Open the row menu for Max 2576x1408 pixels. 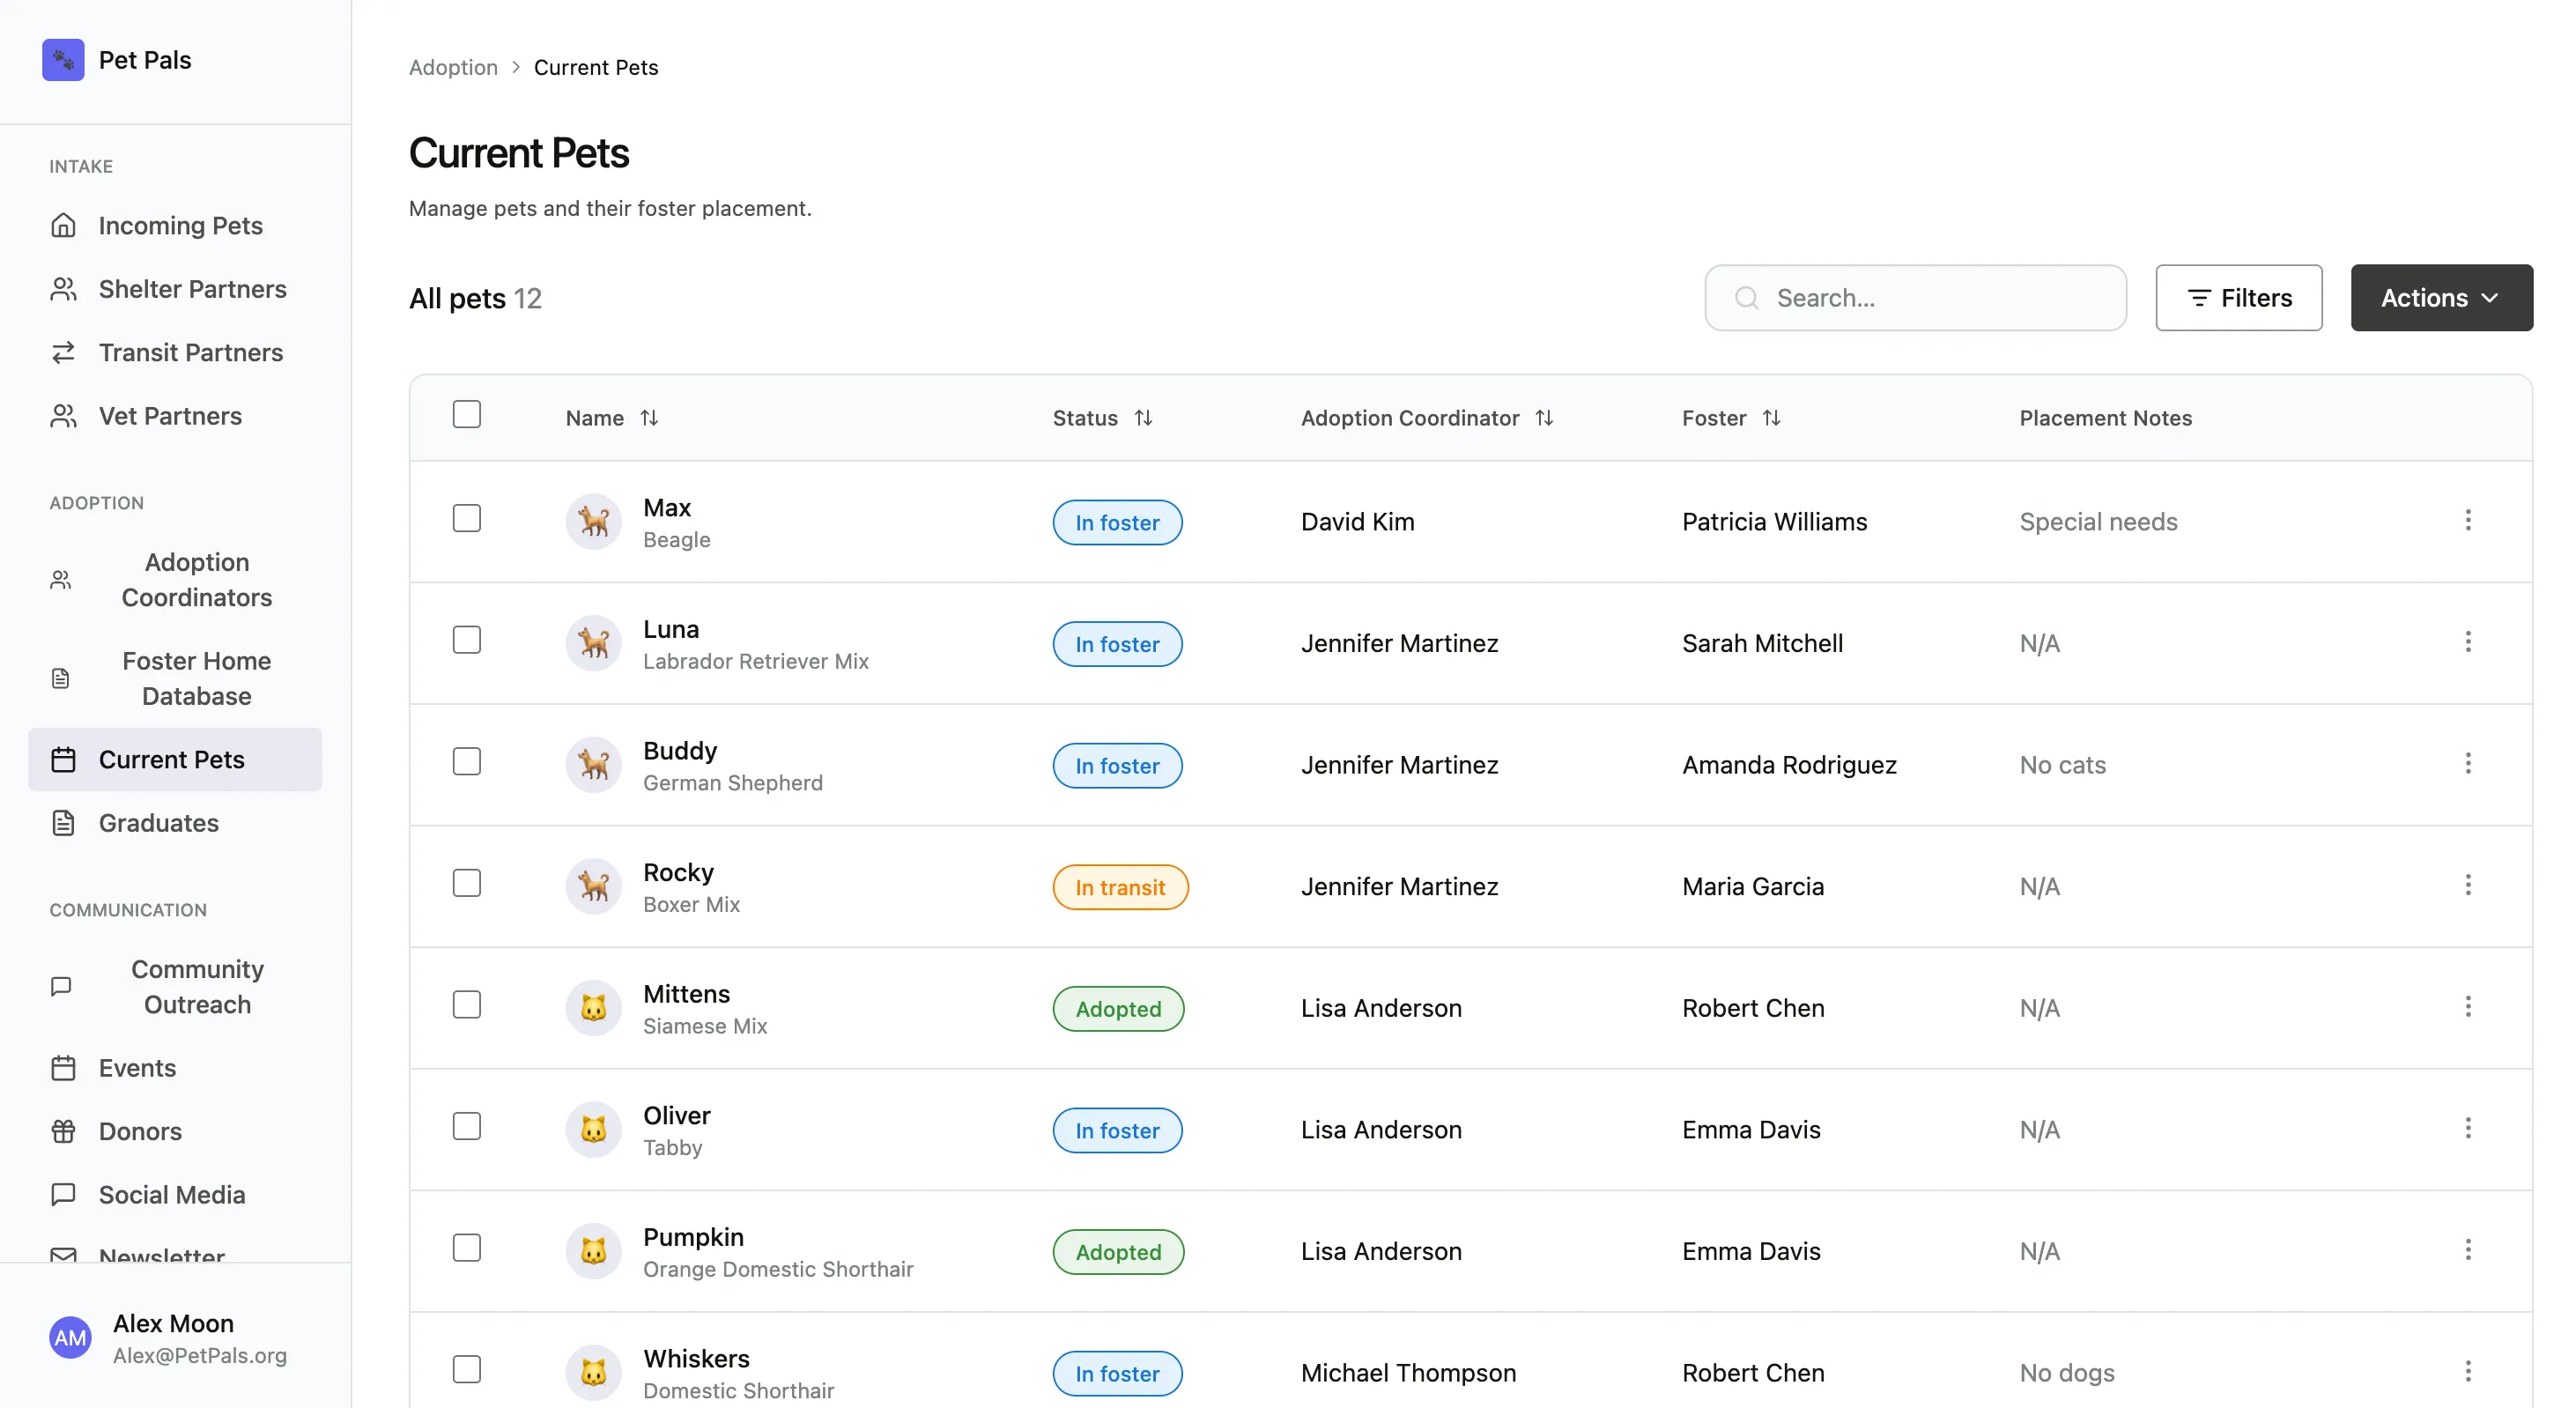click(2468, 520)
